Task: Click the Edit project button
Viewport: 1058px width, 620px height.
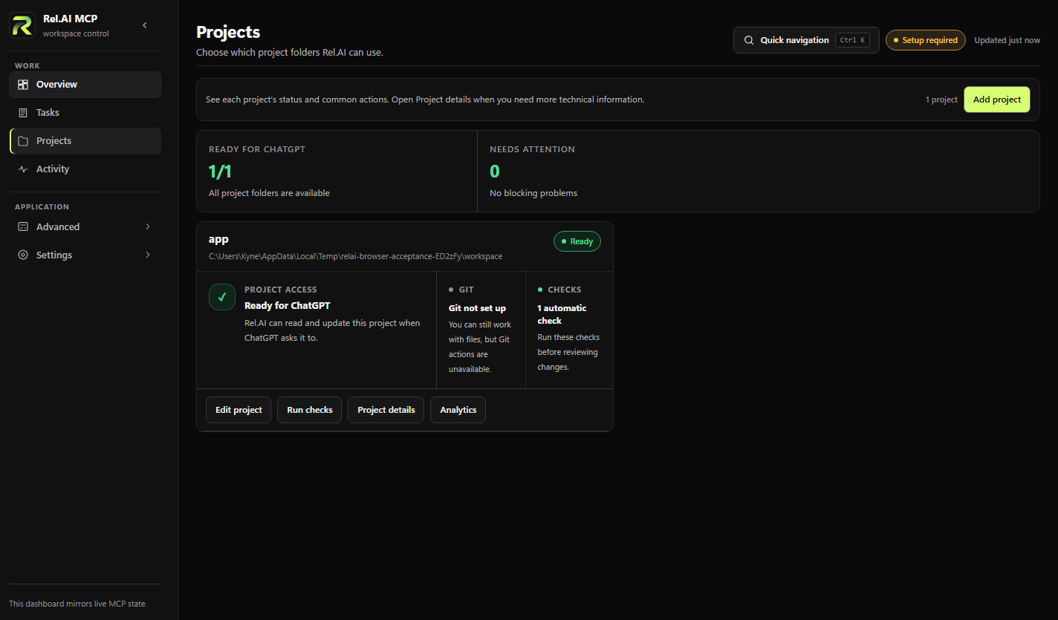Action: 238,410
